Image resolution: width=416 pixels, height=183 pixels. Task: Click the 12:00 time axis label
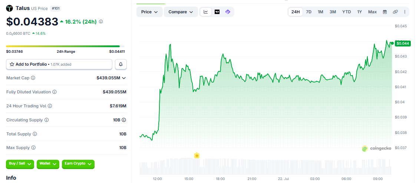[157, 179]
